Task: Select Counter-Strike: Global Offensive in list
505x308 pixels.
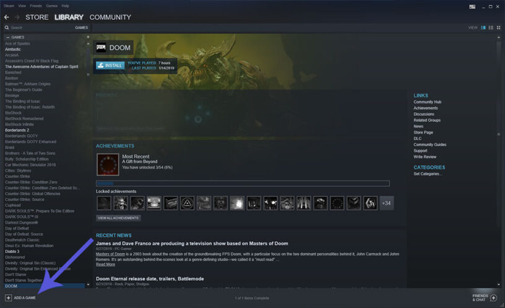Action: (33, 194)
